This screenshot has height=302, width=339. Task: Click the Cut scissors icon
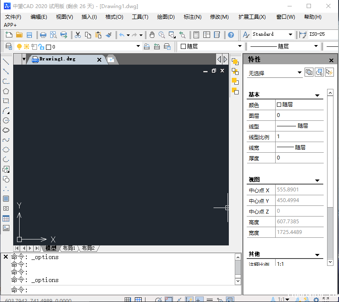click(78, 35)
